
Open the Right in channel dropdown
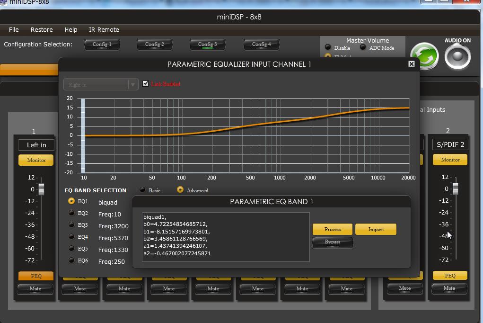click(x=101, y=84)
